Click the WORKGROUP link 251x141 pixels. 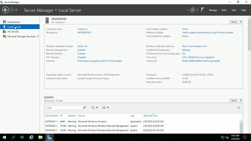point(84,33)
